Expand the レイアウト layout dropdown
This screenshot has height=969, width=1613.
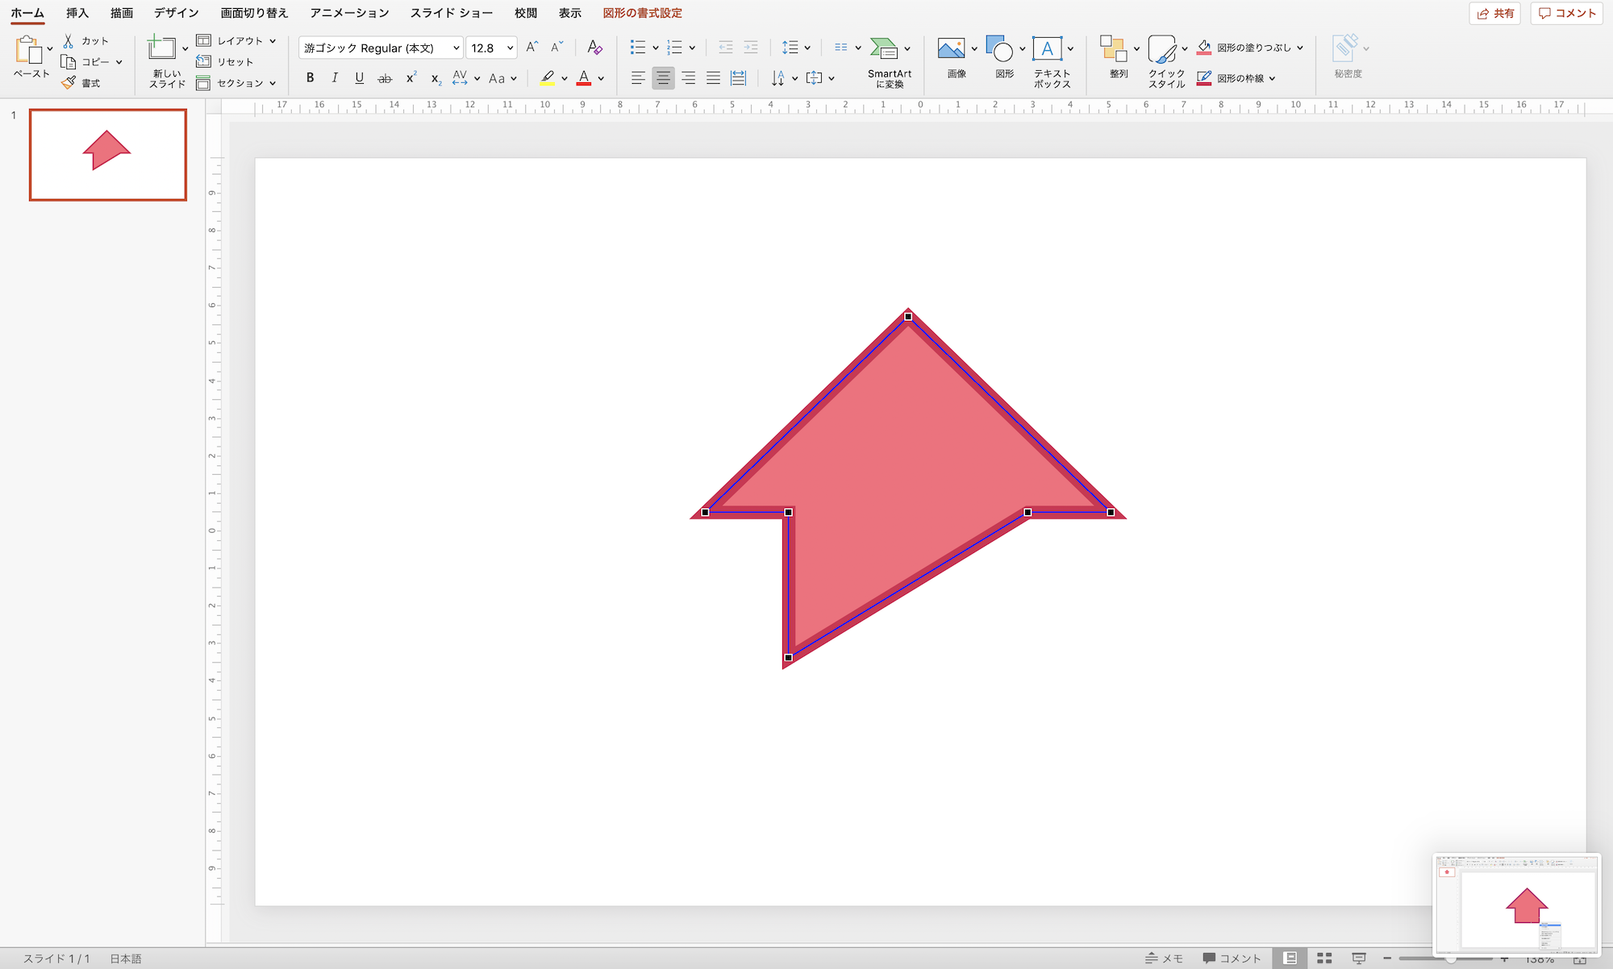coord(273,41)
